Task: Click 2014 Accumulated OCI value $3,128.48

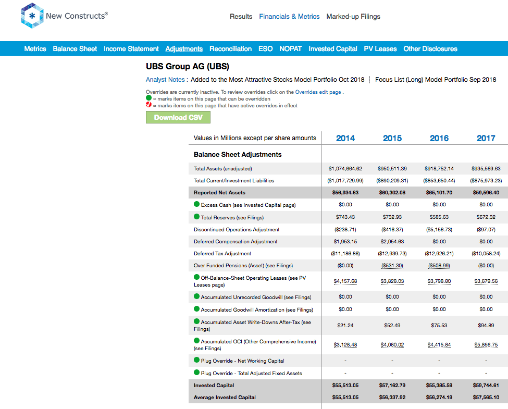Action: point(345,345)
